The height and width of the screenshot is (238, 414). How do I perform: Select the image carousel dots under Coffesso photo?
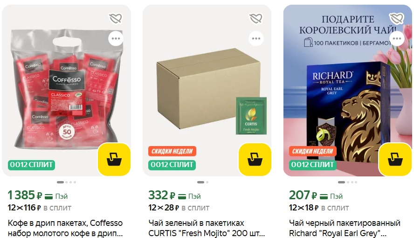pos(67,182)
